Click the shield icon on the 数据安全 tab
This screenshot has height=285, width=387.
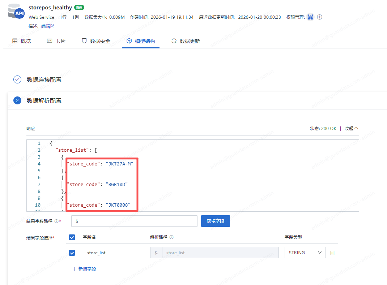click(84, 40)
